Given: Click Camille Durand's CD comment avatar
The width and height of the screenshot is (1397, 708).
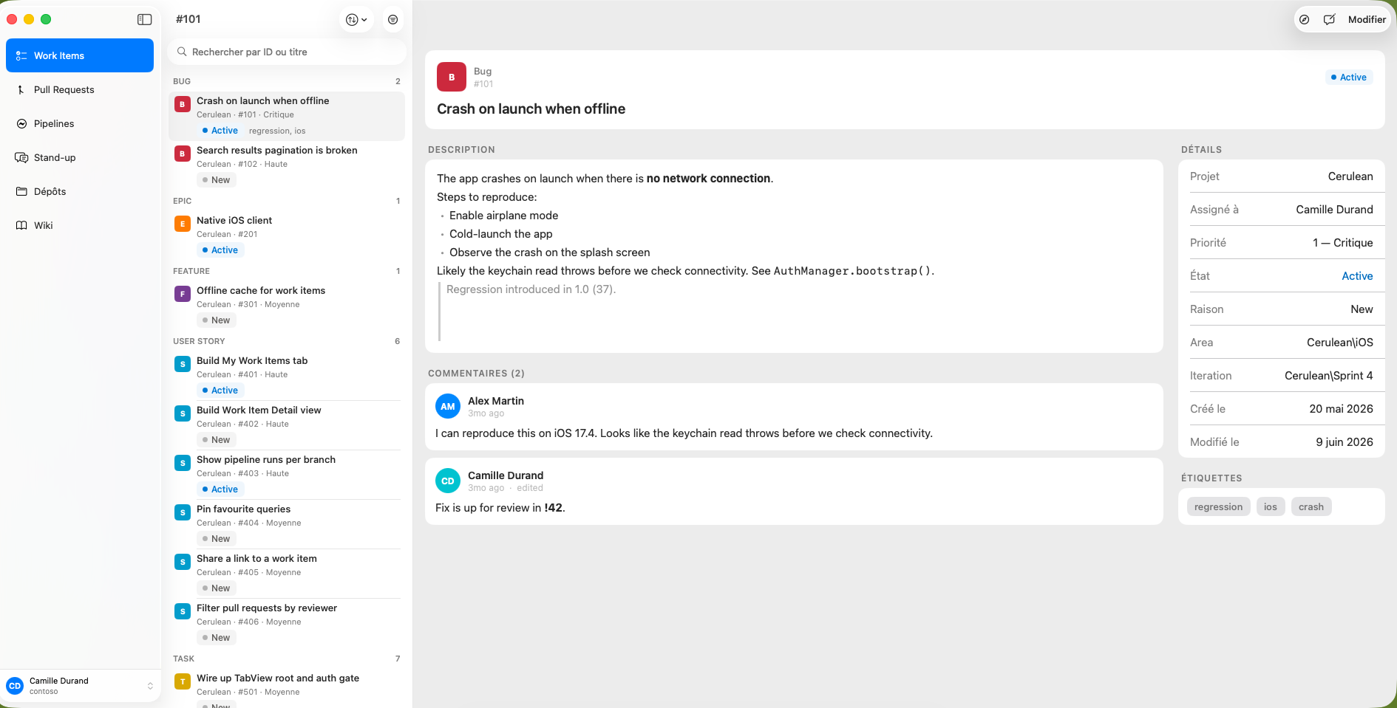Looking at the screenshot, I should click(448, 481).
